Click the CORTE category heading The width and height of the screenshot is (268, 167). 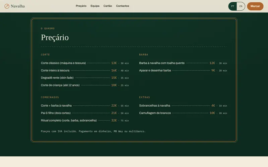[45, 55]
